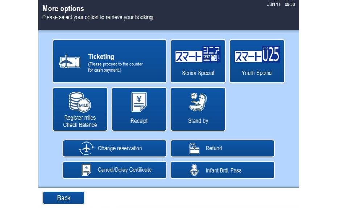Print an Infant Brd. Pass

click(x=223, y=170)
